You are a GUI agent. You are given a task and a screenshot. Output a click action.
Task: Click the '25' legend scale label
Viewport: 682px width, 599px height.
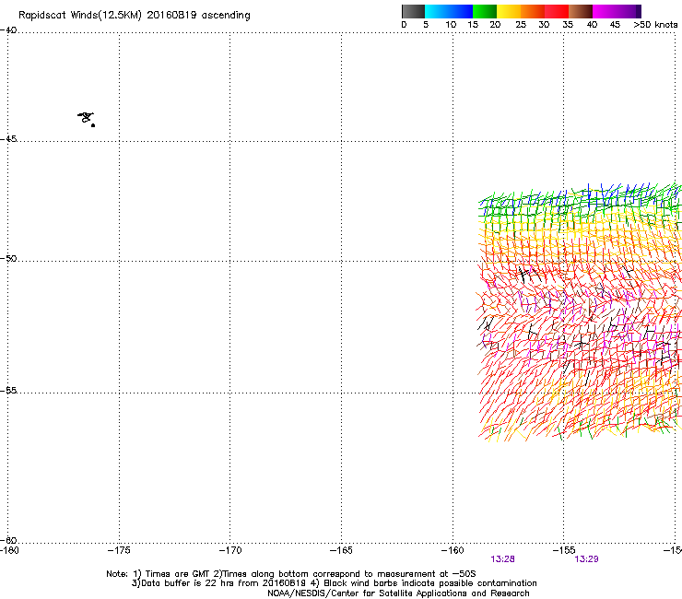(x=521, y=25)
